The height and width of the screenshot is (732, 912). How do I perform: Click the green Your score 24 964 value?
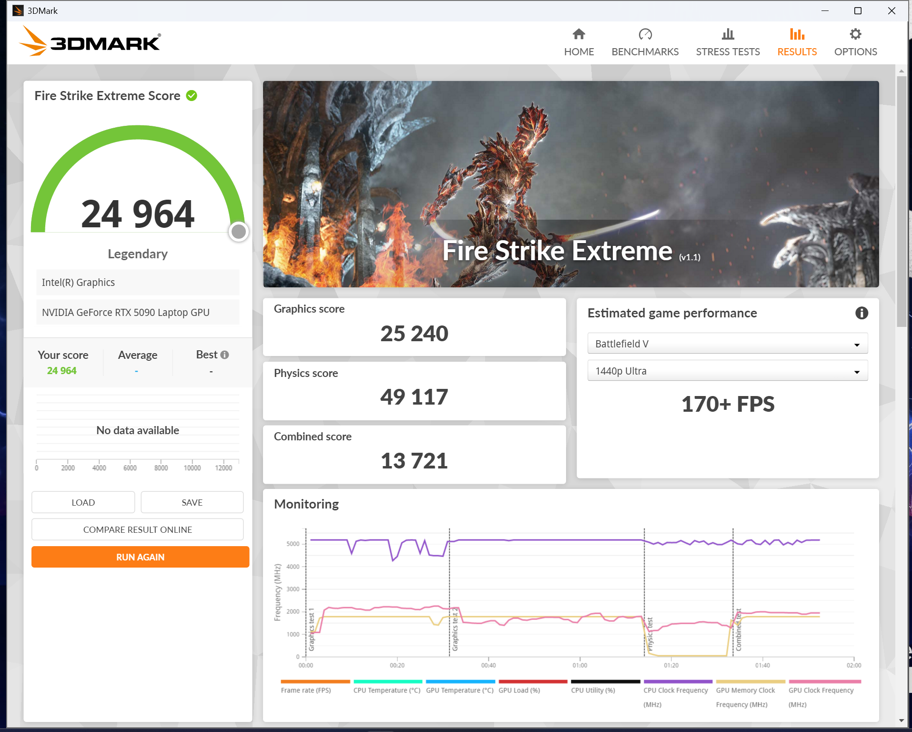pos(61,370)
